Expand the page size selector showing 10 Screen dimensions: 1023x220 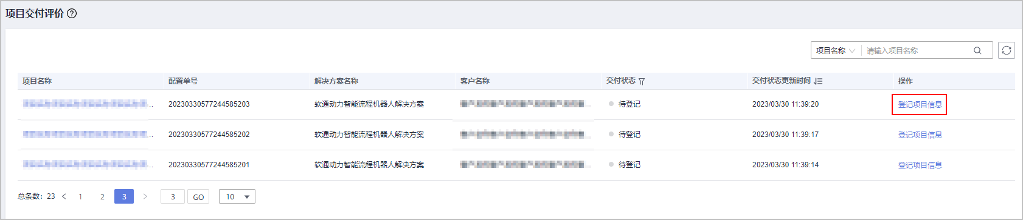pyautogui.click(x=237, y=196)
